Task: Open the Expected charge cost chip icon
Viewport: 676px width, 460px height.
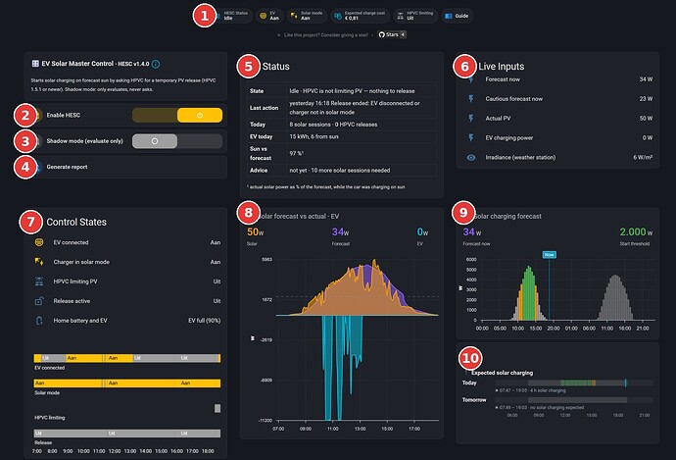Action: pyautogui.click(x=338, y=16)
